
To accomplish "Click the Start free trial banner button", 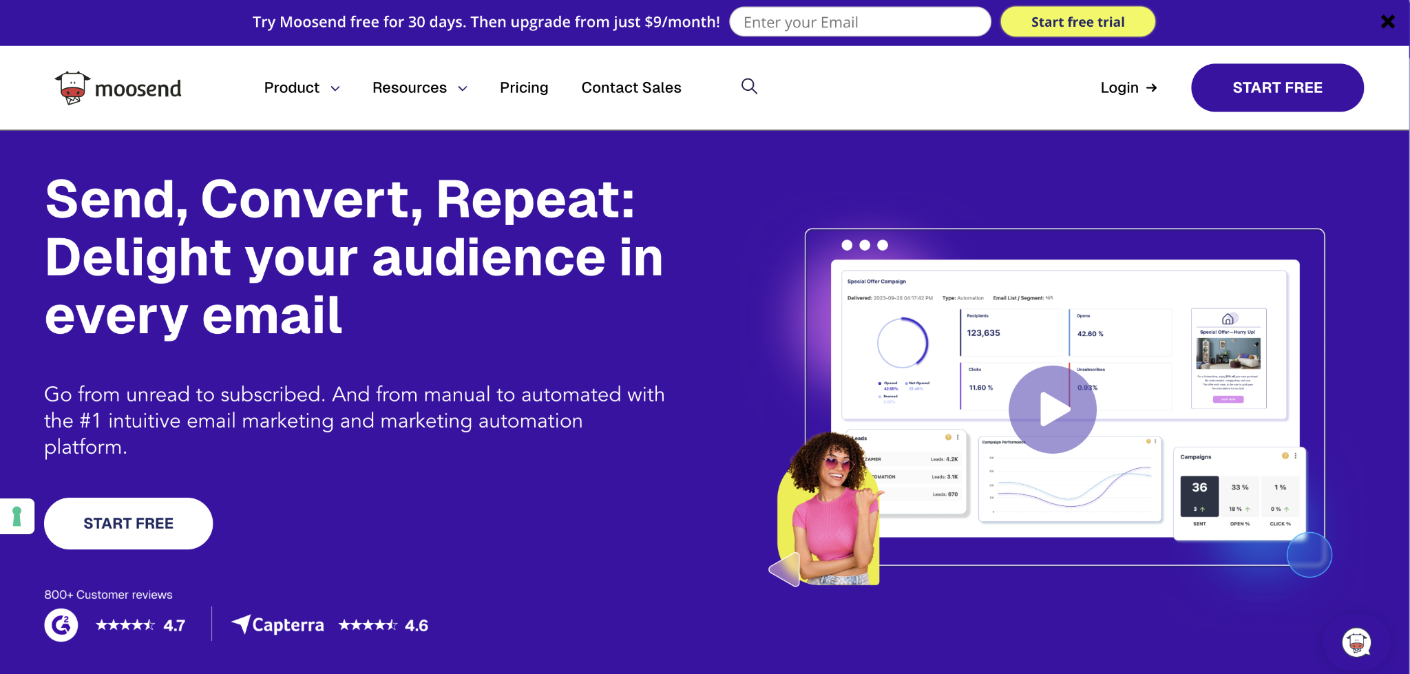I will point(1077,21).
